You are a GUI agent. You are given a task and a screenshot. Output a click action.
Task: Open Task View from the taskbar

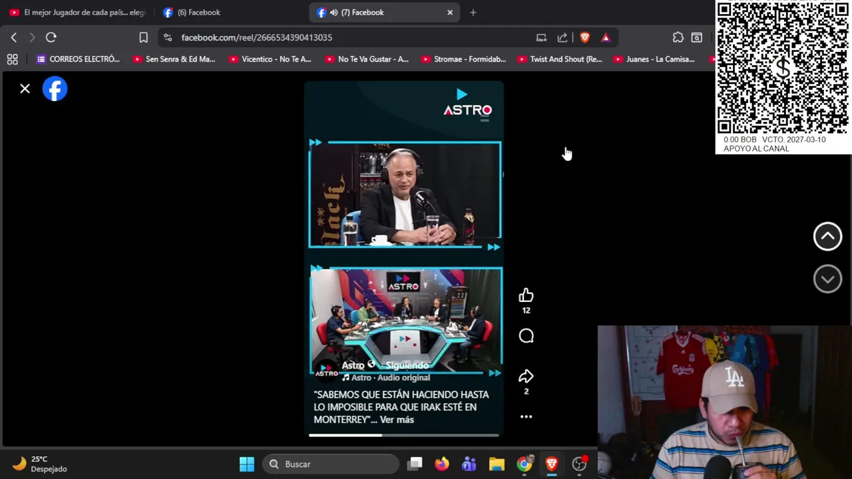pos(415,464)
